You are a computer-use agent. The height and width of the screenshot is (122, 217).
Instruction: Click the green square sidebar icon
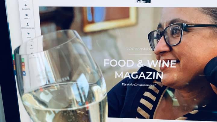click(x=23, y=60)
